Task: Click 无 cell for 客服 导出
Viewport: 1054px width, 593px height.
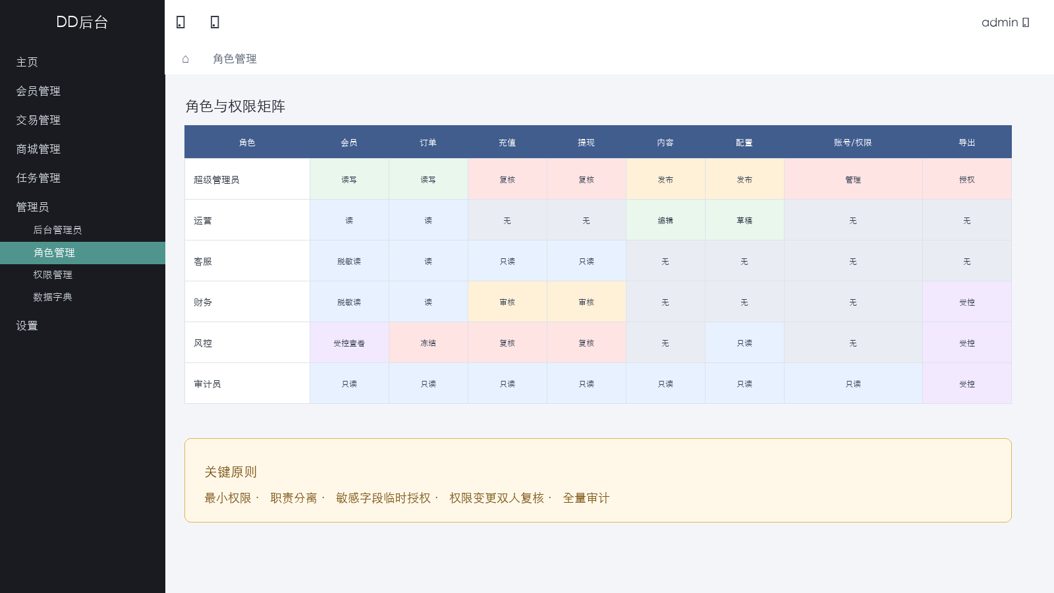Action: pos(967,261)
